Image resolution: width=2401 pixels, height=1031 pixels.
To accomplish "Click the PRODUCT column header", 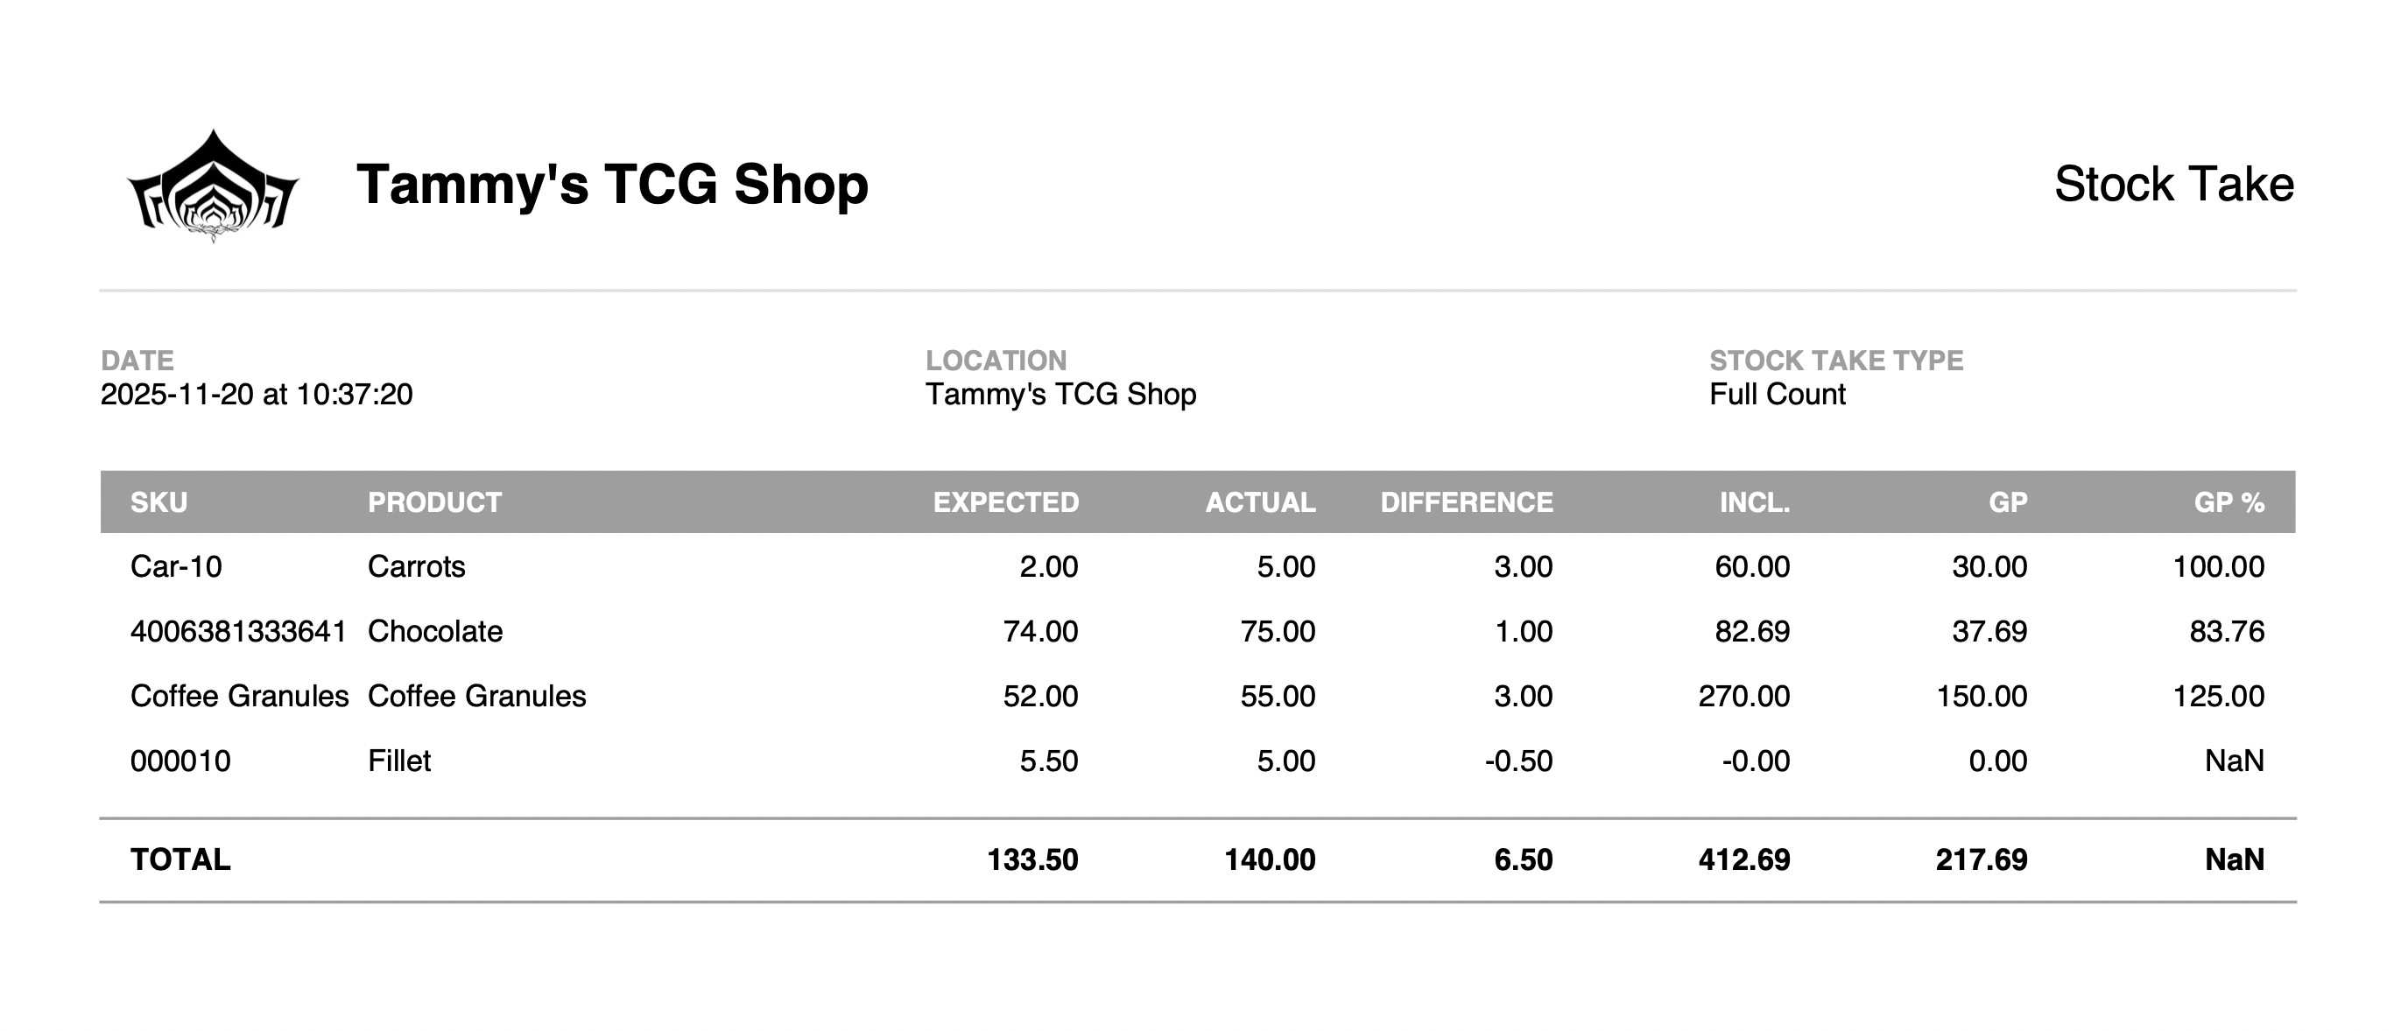I will (434, 503).
